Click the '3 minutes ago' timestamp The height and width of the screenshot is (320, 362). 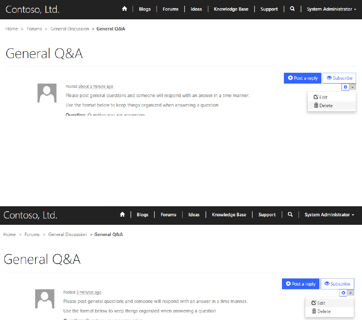tap(89, 292)
